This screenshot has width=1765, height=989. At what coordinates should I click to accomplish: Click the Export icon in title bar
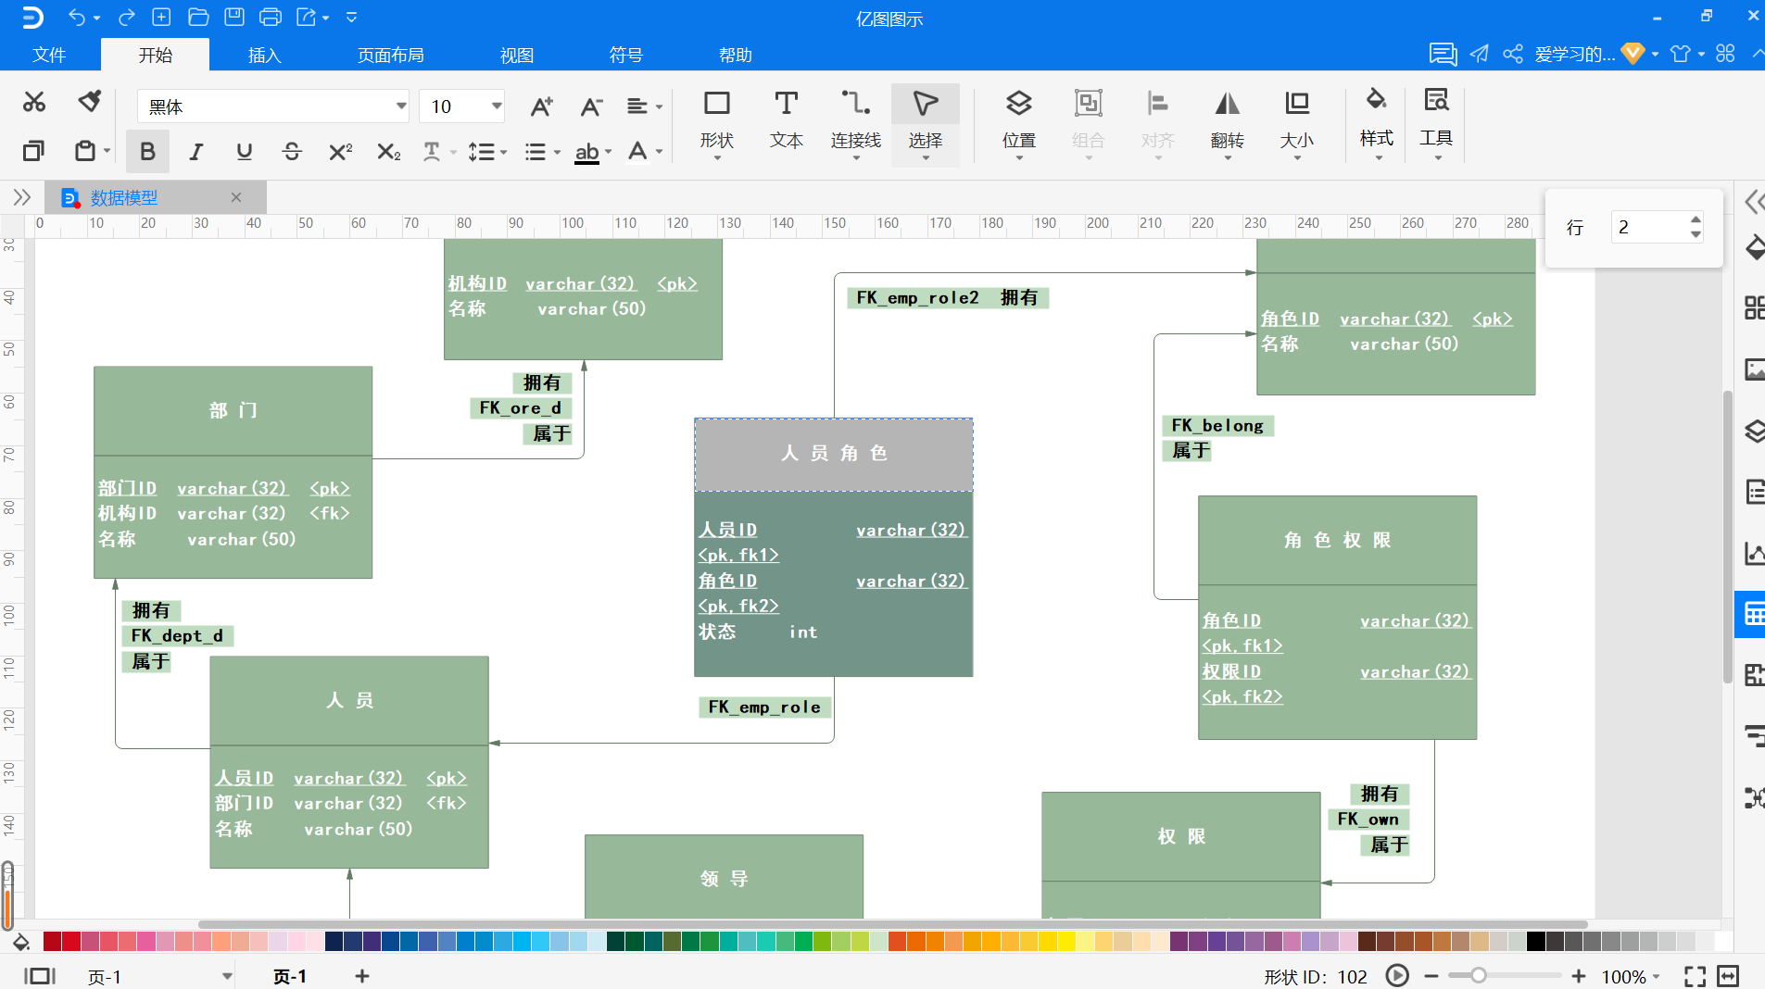[x=307, y=17]
